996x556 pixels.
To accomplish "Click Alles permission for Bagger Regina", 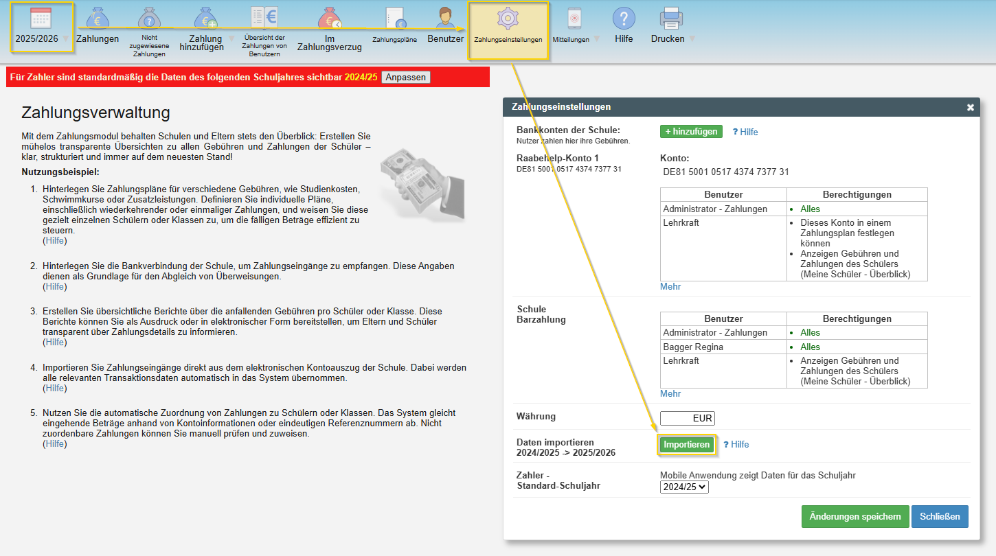I will [x=810, y=347].
